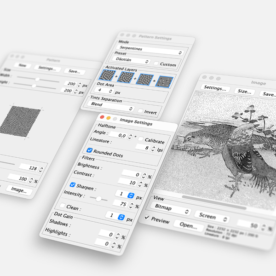The height and width of the screenshot is (276, 276).
Task: Click the Angle value field
Action: 118,135
